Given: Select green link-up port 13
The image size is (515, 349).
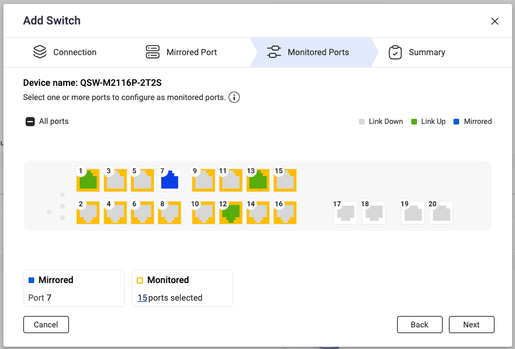Looking at the screenshot, I should pyautogui.click(x=259, y=181).
